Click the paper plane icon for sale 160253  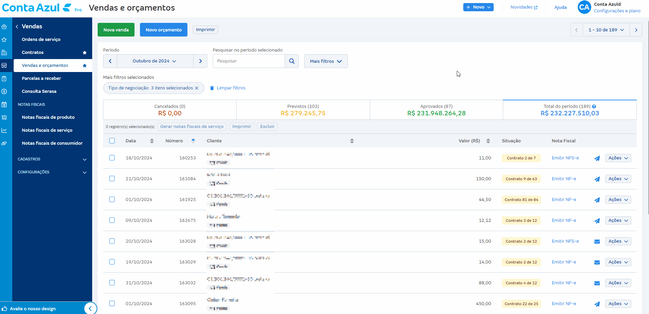click(597, 158)
